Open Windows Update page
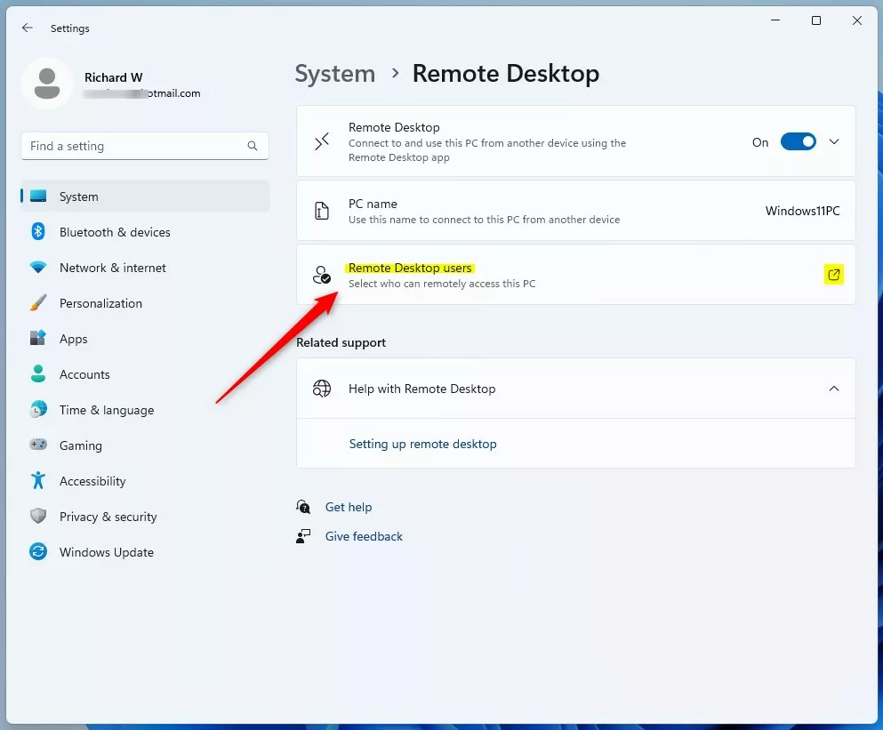Screen dimensions: 883x730 pos(145,551)
